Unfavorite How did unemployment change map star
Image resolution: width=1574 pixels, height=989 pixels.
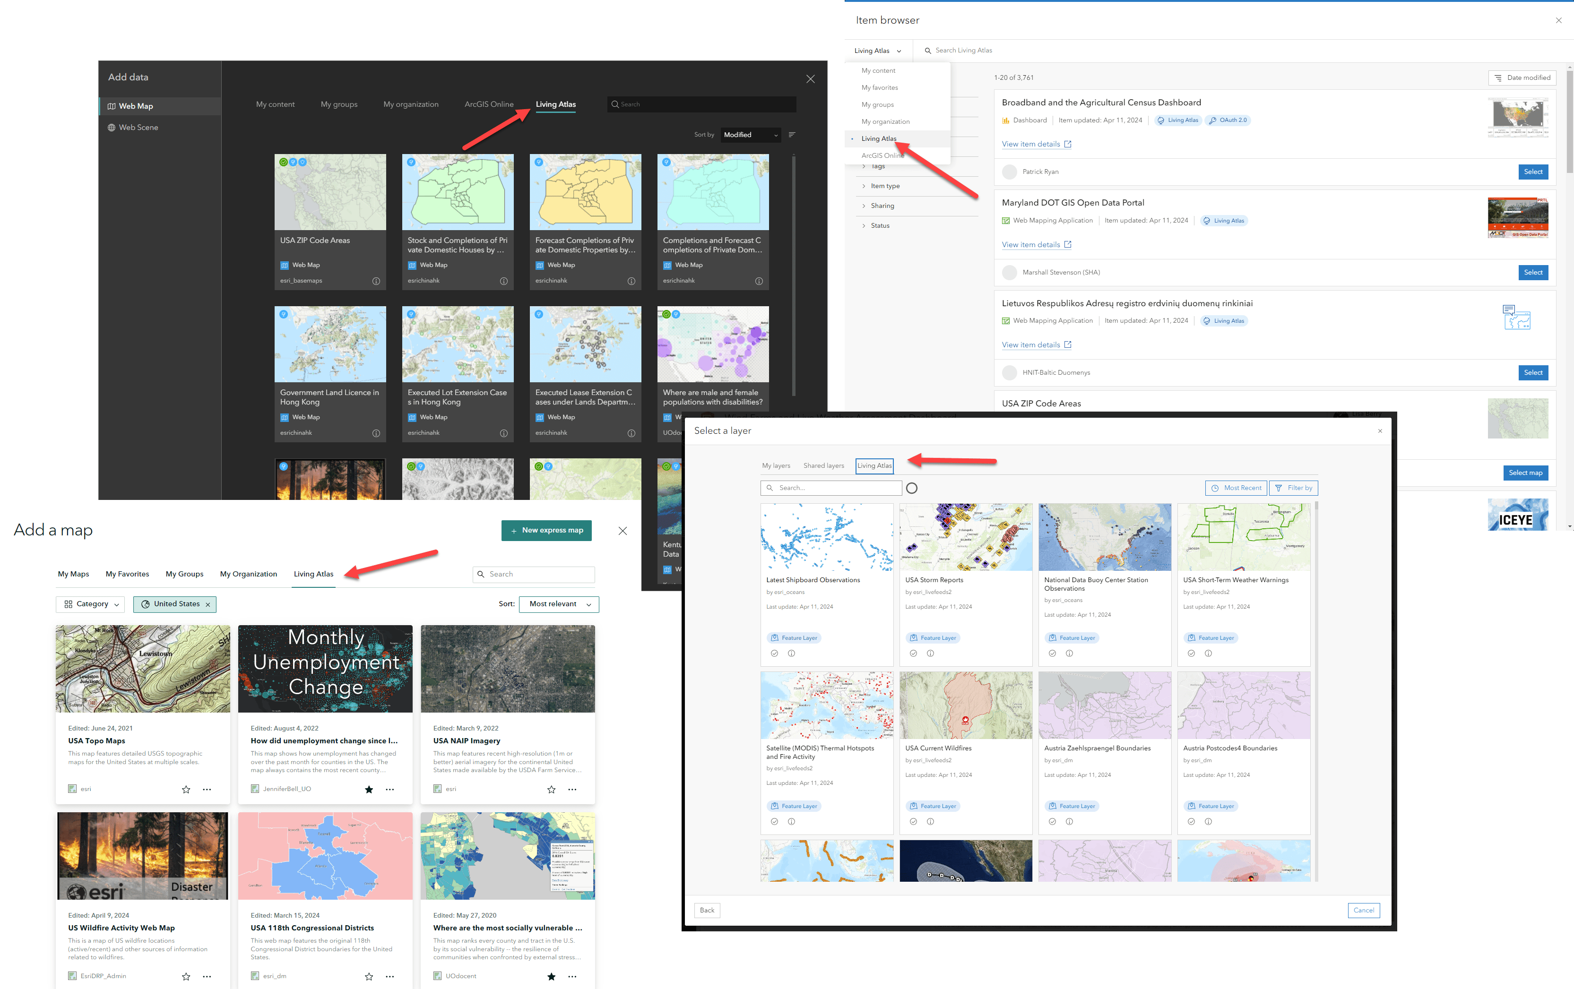pyautogui.click(x=369, y=790)
